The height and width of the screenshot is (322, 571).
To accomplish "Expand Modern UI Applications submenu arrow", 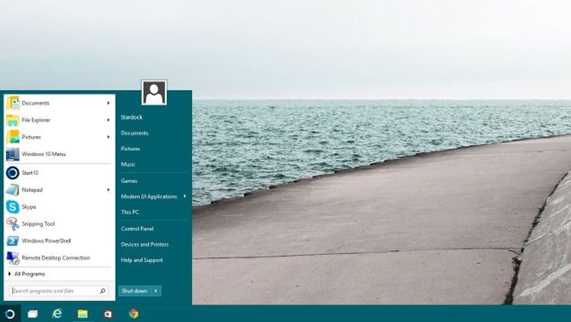I will tap(185, 196).
